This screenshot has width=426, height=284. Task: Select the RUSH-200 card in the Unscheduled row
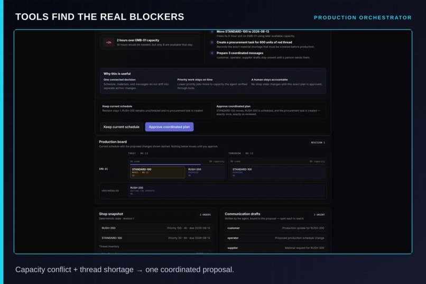click(226, 190)
